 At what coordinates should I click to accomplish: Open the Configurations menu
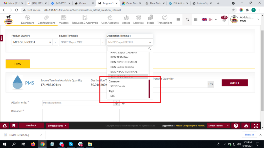coord(46,20)
